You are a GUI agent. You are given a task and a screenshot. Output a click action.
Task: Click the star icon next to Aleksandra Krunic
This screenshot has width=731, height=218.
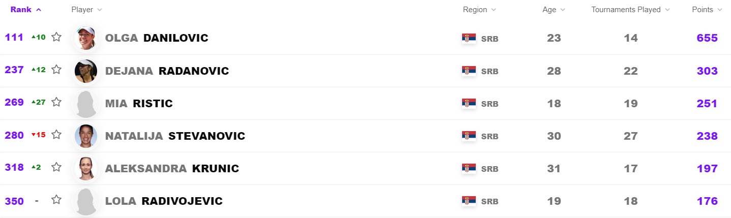click(56, 167)
